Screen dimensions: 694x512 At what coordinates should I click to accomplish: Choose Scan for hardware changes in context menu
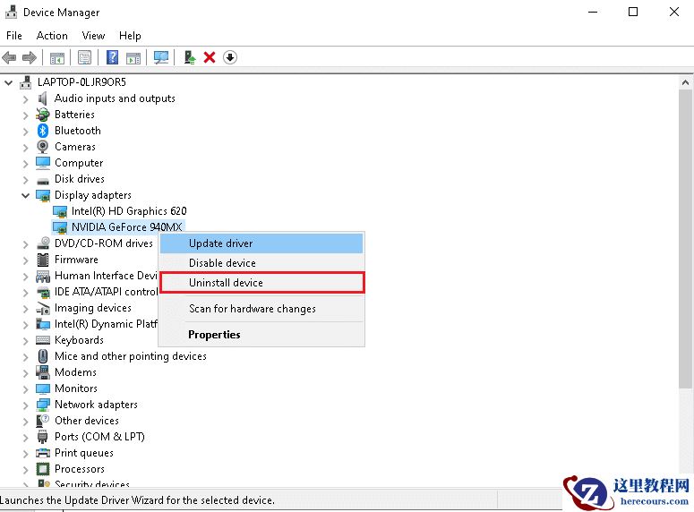(261, 309)
